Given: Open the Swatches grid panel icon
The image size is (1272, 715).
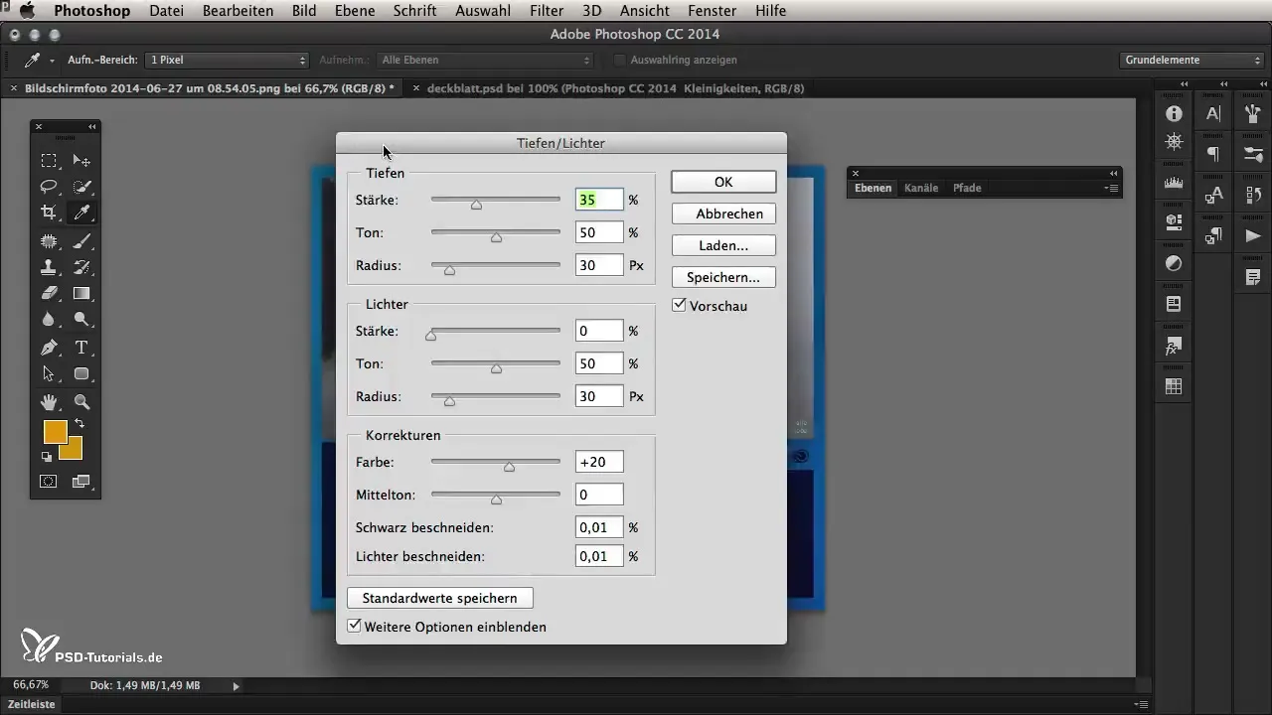Looking at the screenshot, I should point(1174,387).
